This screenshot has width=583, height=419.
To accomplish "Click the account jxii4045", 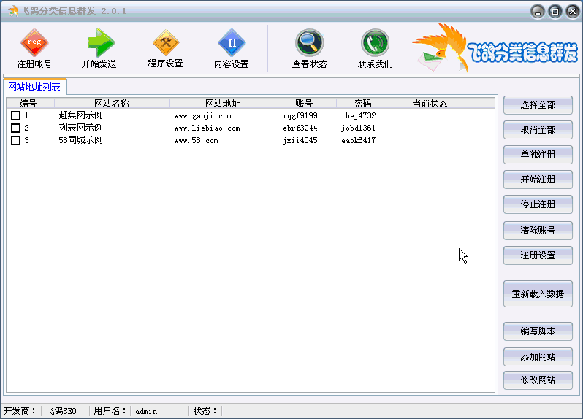I will point(300,141).
